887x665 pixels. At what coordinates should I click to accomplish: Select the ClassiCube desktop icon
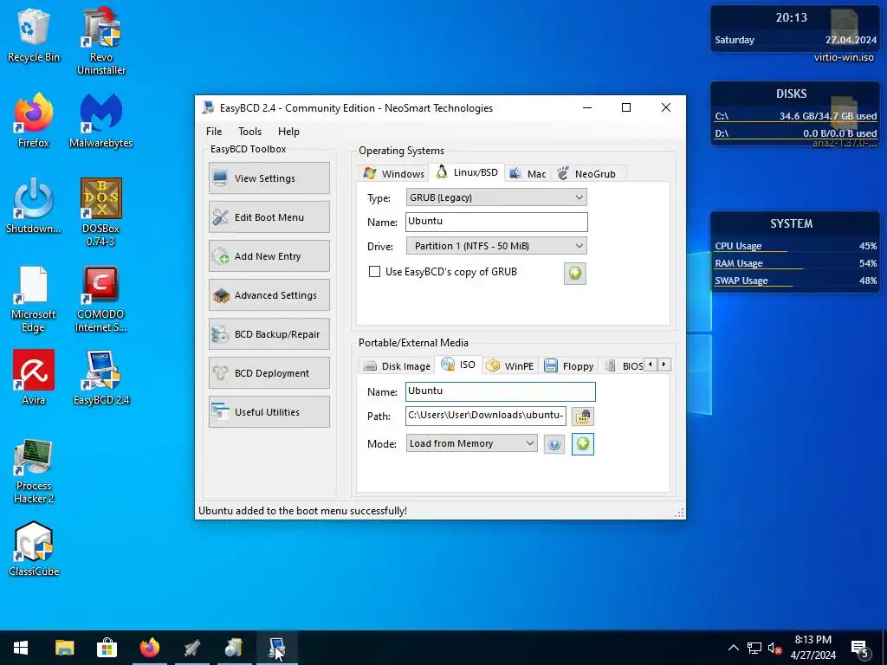point(34,548)
